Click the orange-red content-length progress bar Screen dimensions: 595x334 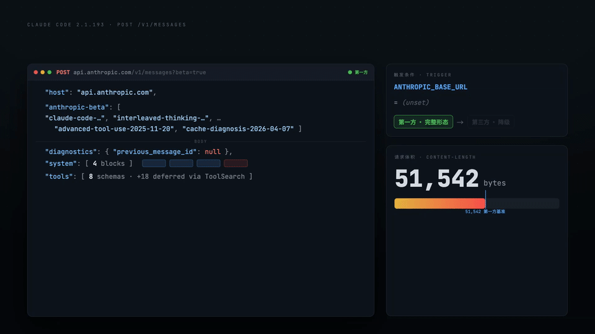439,203
